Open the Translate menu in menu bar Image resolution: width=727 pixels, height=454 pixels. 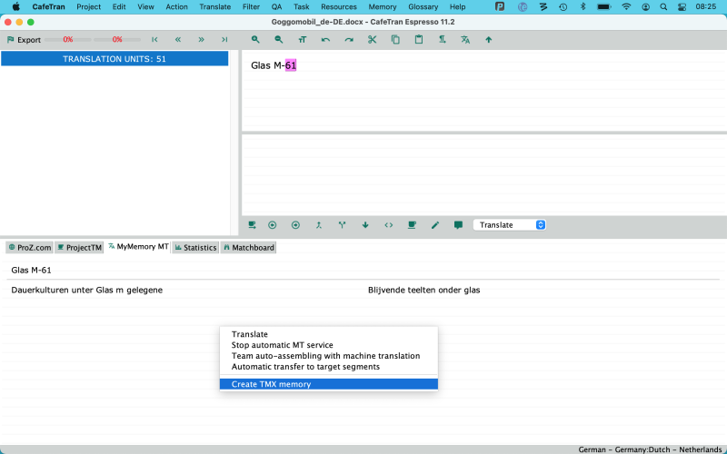(214, 7)
